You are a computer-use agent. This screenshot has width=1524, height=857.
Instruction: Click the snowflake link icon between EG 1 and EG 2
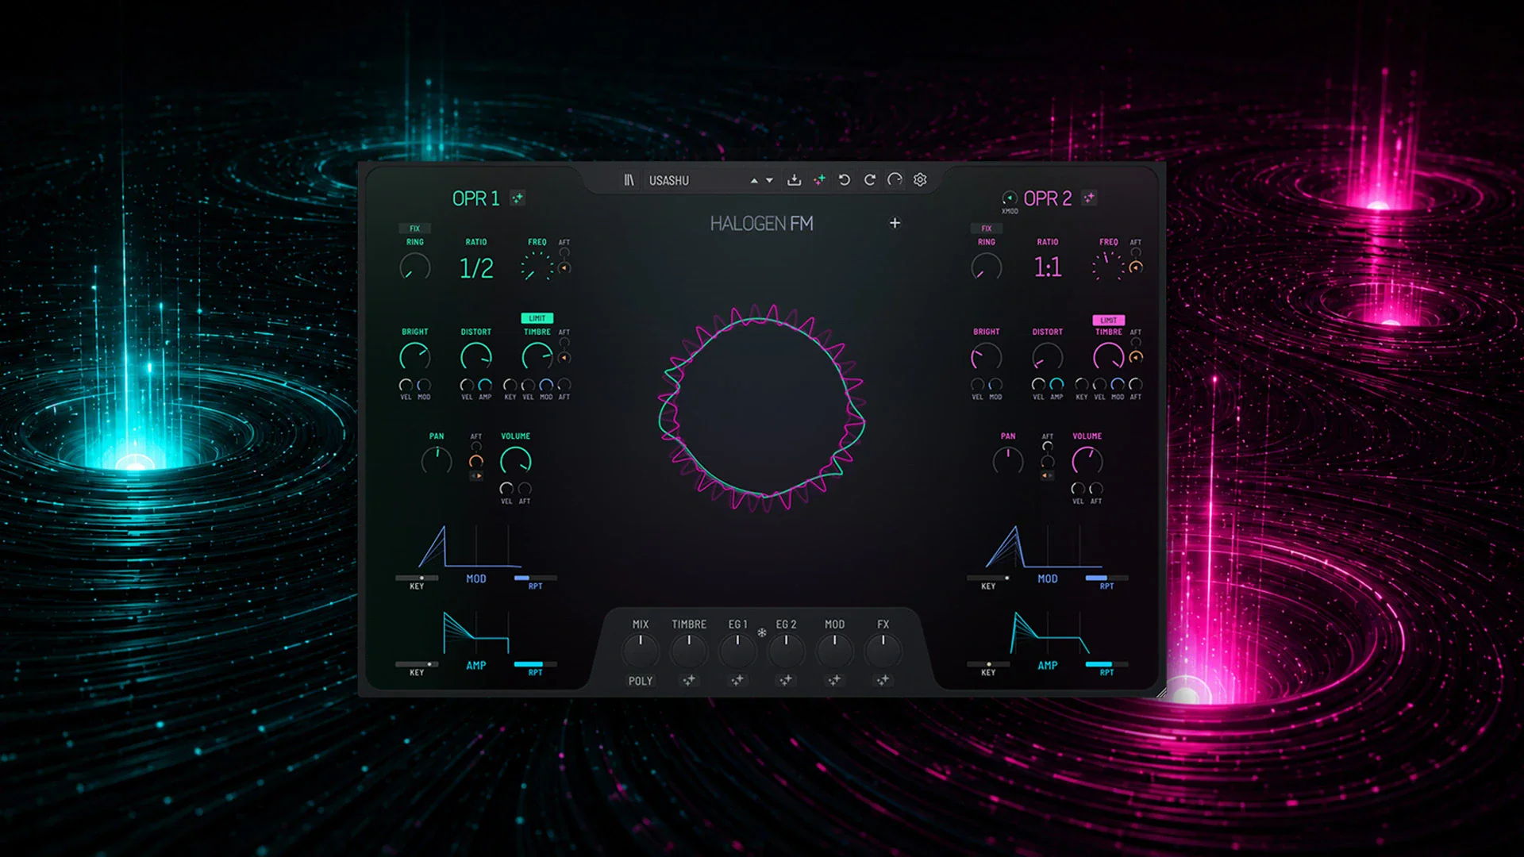(x=762, y=632)
